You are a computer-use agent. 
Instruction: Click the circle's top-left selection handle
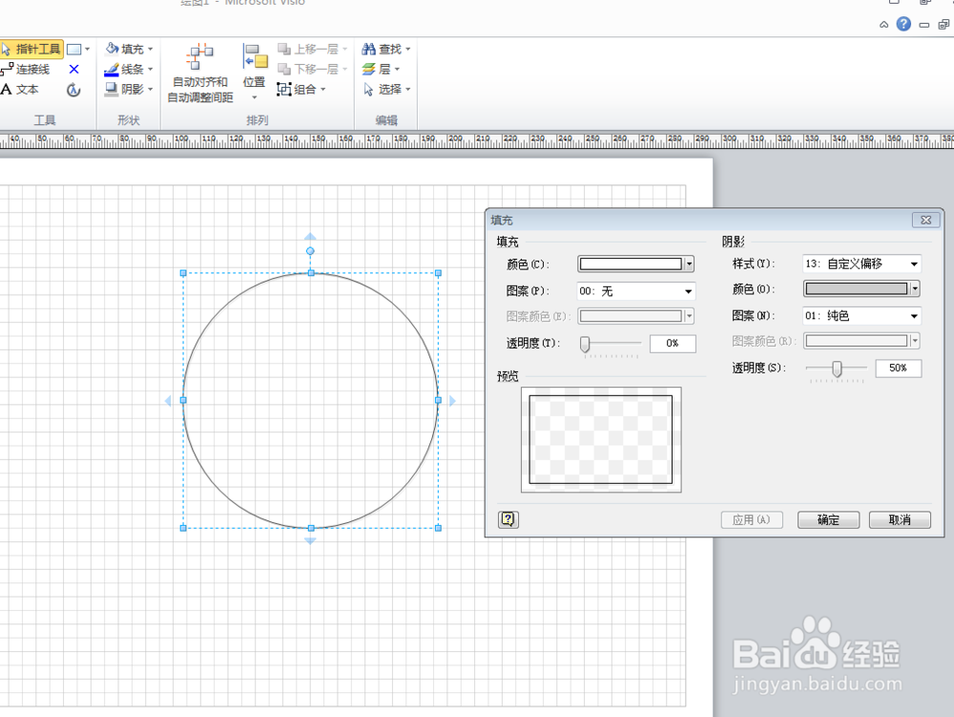[x=183, y=273]
